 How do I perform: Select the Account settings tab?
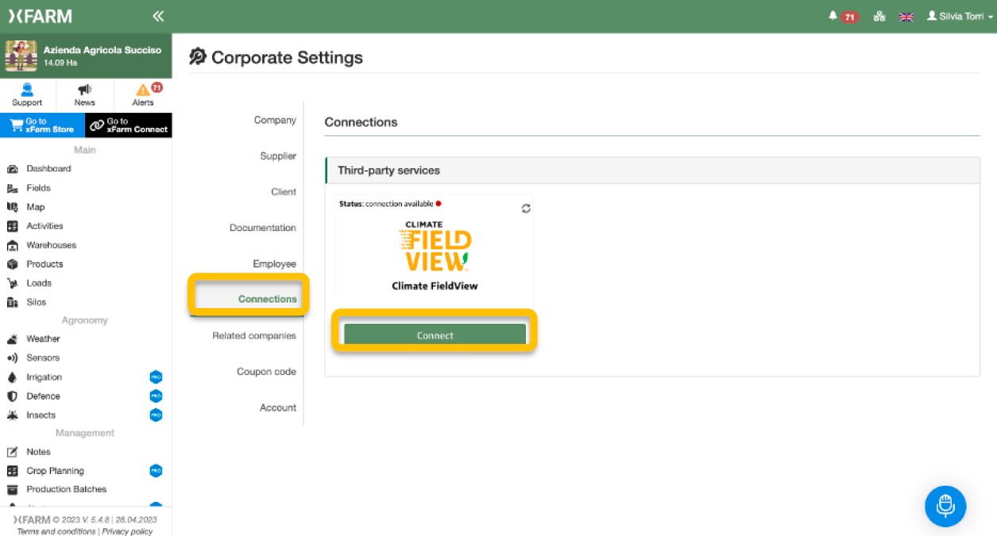(278, 407)
